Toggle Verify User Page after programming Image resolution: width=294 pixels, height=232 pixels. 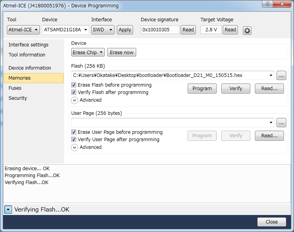pos(74,140)
